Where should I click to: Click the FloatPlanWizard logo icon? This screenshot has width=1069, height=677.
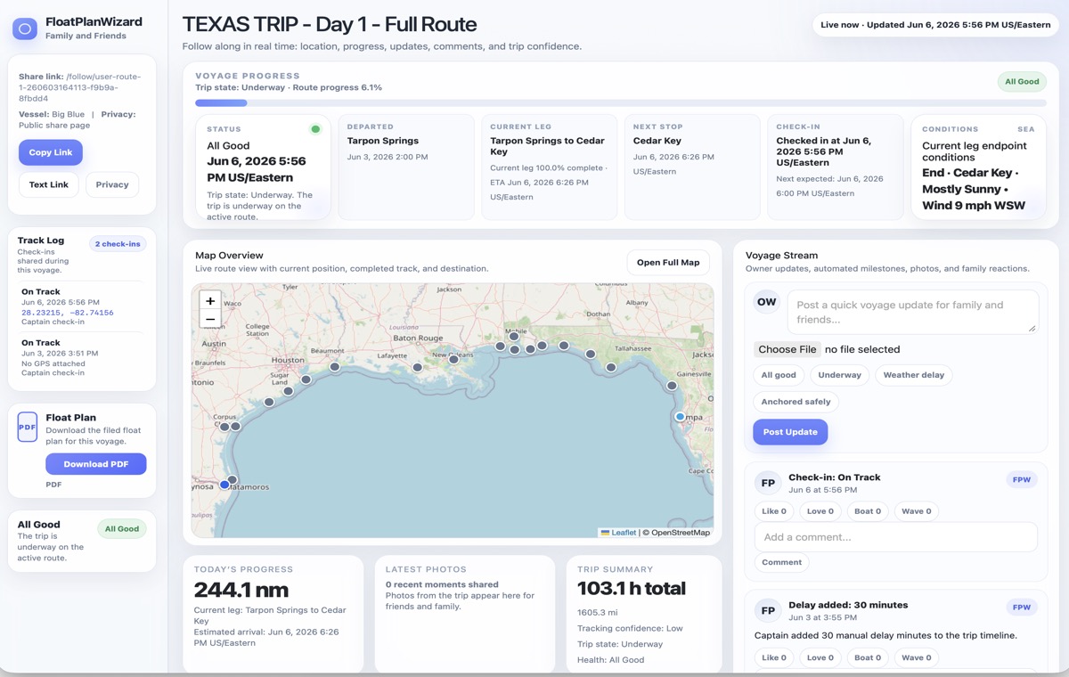[x=25, y=29]
